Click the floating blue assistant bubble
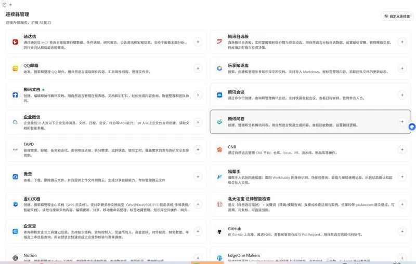 (412, 127)
